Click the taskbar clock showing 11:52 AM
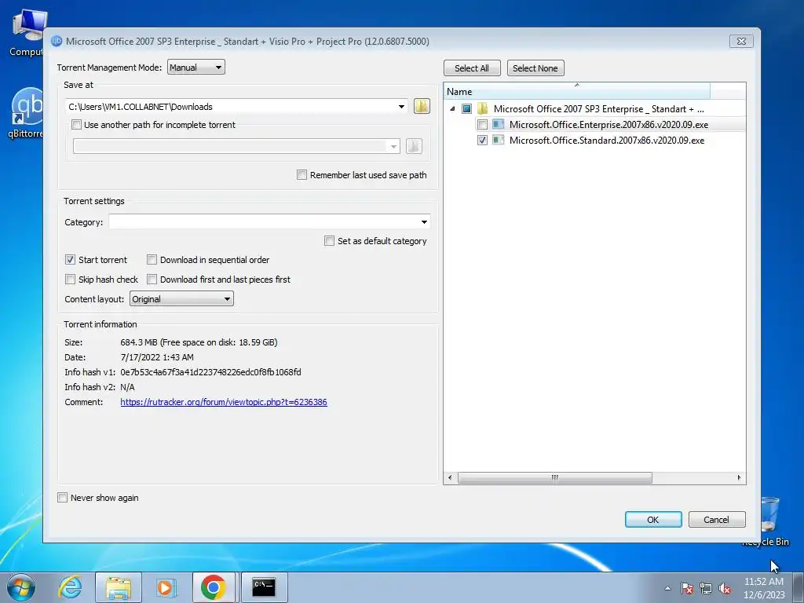The image size is (804, 603). pos(764,588)
